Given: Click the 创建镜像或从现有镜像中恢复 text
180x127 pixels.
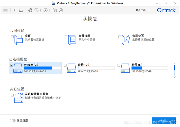Looking at the screenshot, I should (x=43, y=98).
